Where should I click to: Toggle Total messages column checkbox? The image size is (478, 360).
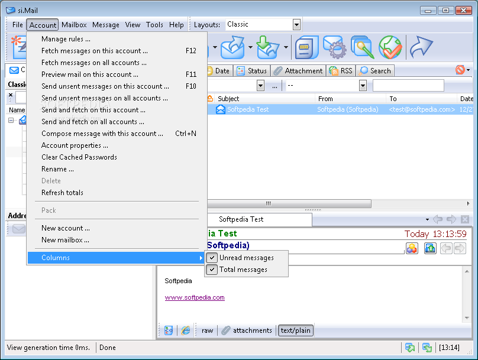[212, 270]
